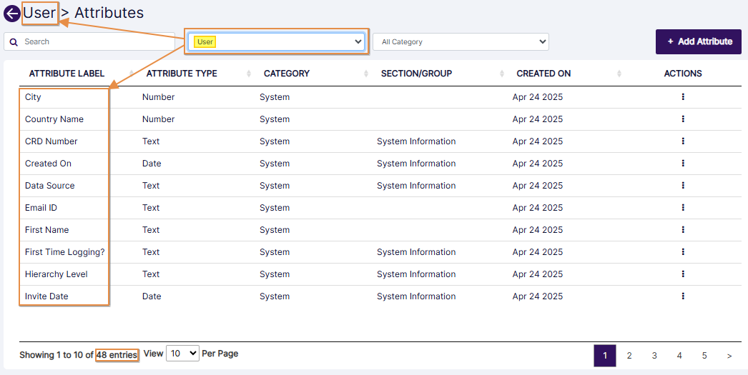Go to next page using arrow

729,356
